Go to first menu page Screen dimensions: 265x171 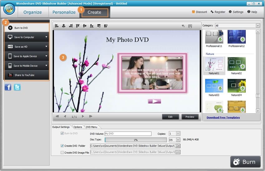coord(57,116)
